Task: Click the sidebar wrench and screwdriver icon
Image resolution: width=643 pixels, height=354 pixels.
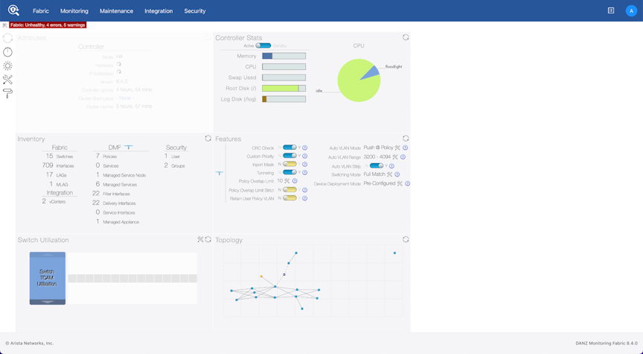Action: tap(7, 80)
